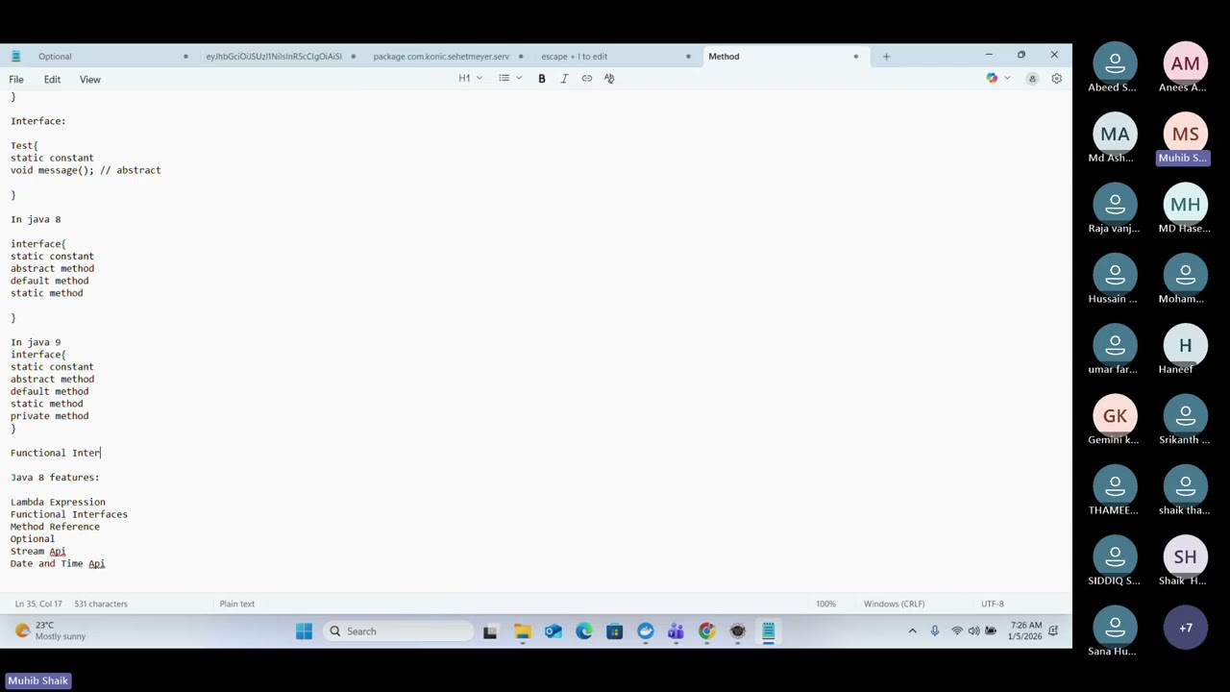
Task: Click the Plain text status entry
Action: pos(237,605)
